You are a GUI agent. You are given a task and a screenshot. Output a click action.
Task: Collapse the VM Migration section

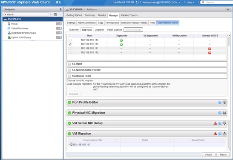[x=224, y=134]
